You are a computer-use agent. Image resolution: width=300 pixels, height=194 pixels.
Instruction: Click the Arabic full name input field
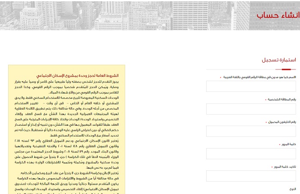pos(251,87)
